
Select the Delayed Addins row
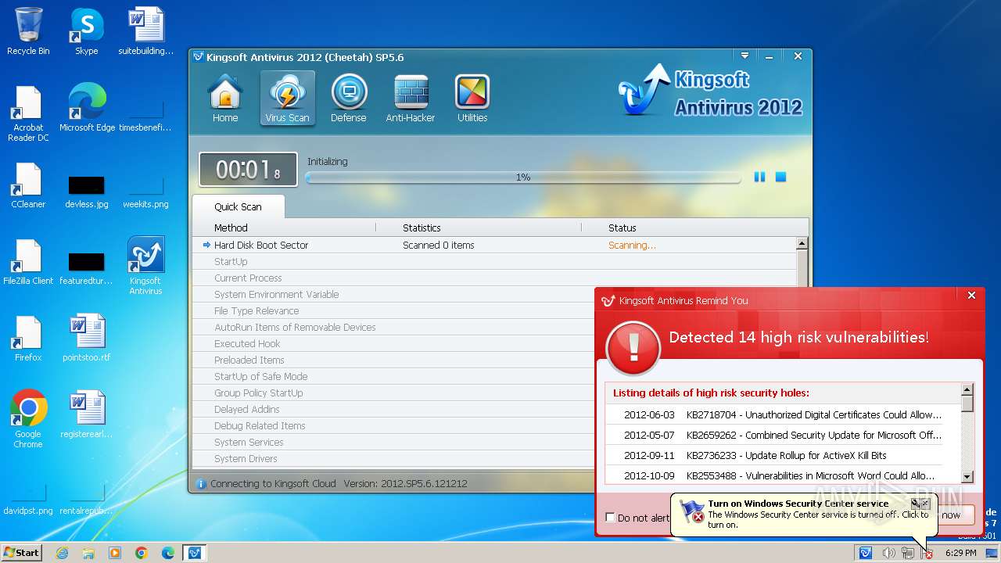(393, 409)
